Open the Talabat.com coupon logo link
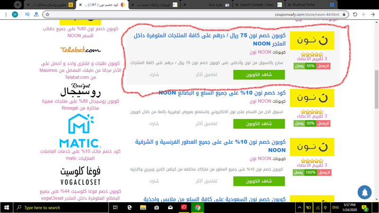379x213 pixels. (x=80, y=50)
